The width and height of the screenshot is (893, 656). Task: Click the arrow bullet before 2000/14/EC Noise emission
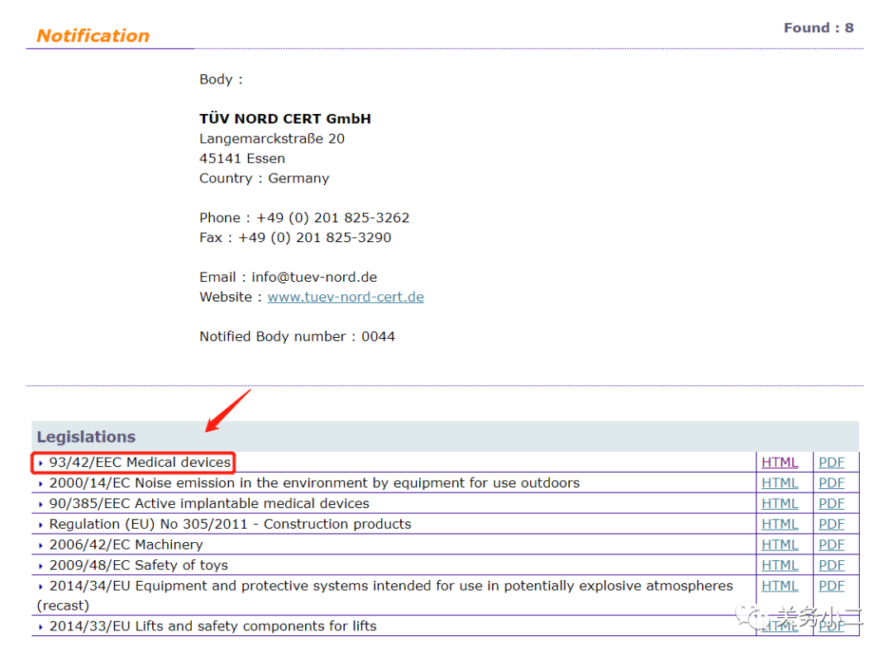coord(41,483)
